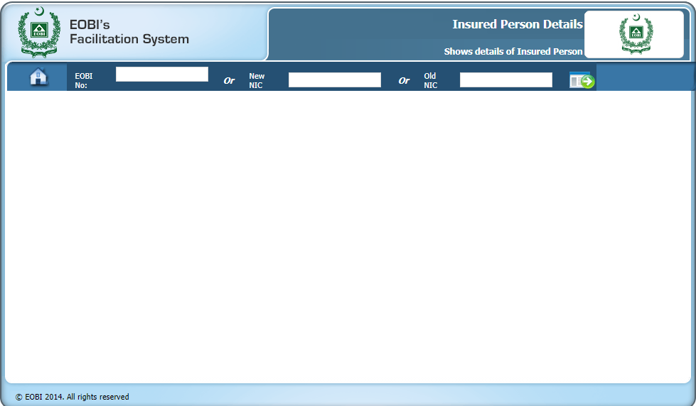Focus the New NIC input field
The width and height of the screenshot is (696, 406).
pyautogui.click(x=335, y=79)
